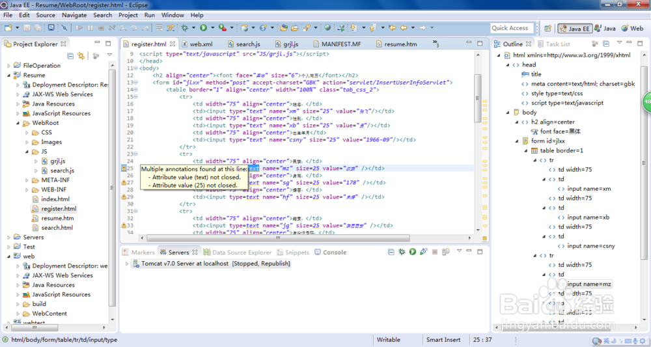
Task: Click the green Run toolbar button
Action: tap(203, 28)
